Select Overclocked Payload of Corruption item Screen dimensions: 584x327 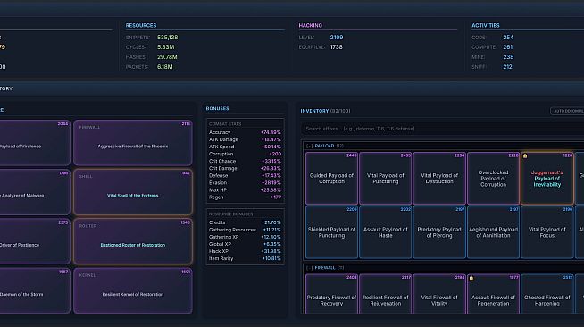(x=493, y=178)
